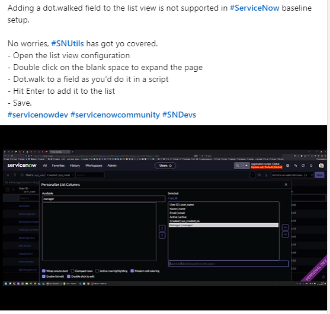Toggle Compact rows checkbox

coord(73,271)
